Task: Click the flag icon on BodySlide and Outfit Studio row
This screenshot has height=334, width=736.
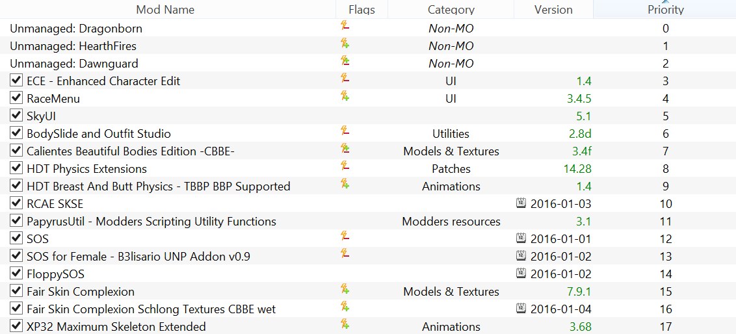Action: pyautogui.click(x=345, y=131)
